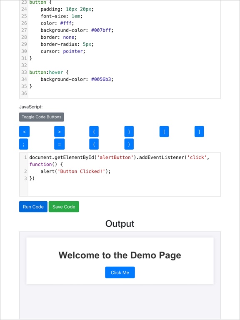240x320 pixels.
Task: Click the 'Output' section heading
Action: pyautogui.click(x=120, y=224)
